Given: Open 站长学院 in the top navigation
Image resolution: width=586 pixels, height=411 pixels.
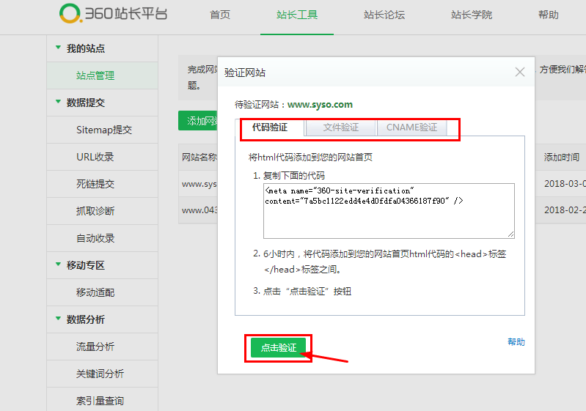Looking at the screenshot, I should (x=472, y=15).
